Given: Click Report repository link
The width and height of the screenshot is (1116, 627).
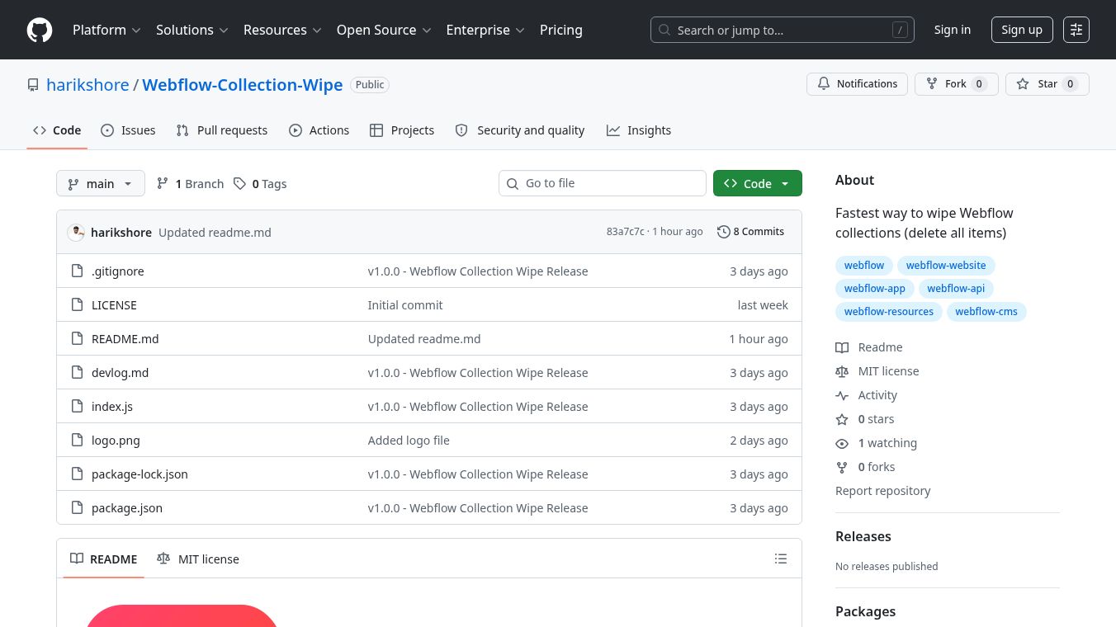Looking at the screenshot, I should (882, 491).
